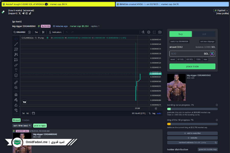This screenshot has width=230, height=153.
Task: Take a chart snapshot with camera icon
Action: pyautogui.click(x=159, y=32)
